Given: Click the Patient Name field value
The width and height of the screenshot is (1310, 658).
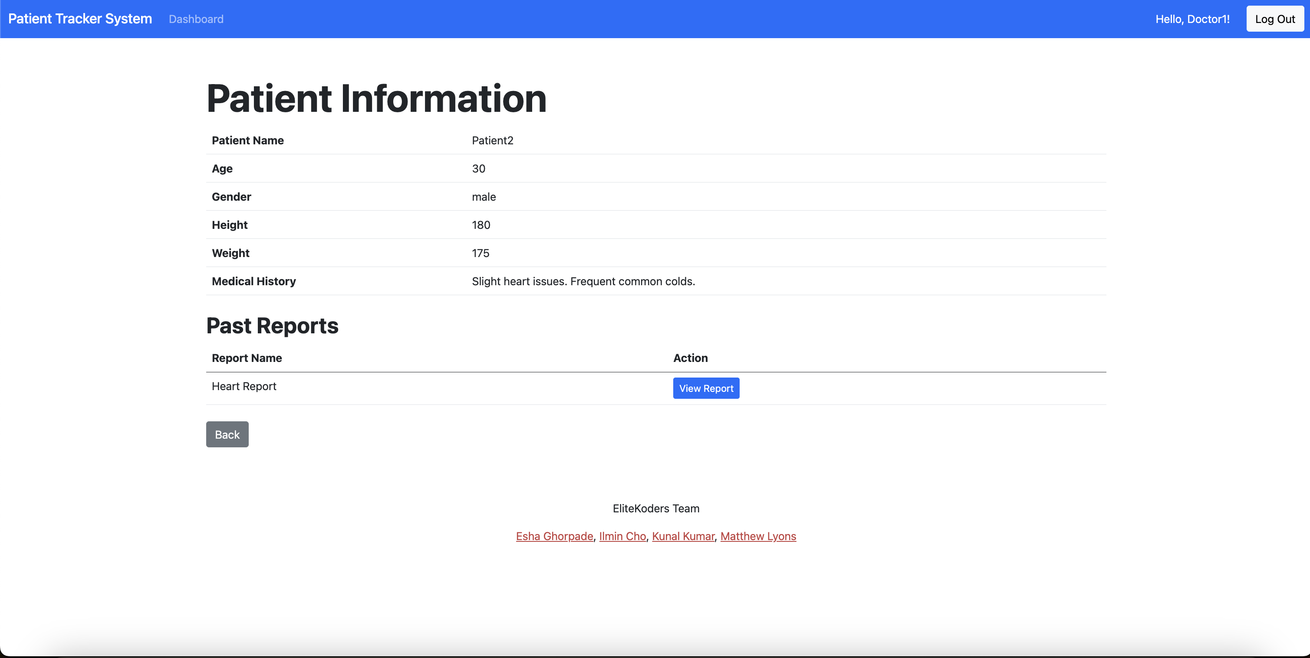Looking at the screenshot, I should (x=491, y=140).
